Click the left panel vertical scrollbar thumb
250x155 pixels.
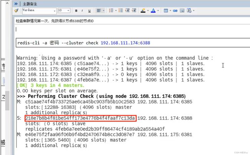point(7,101)
